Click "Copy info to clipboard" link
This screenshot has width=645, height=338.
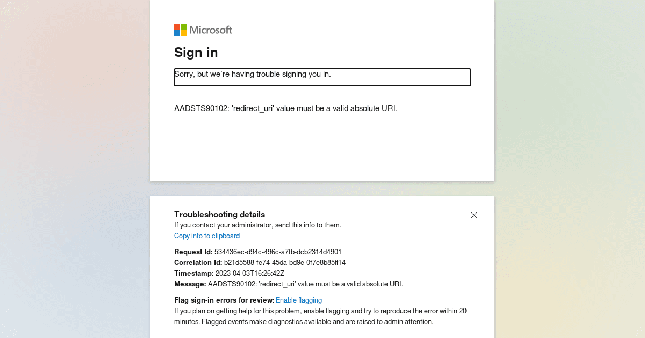(x=207, y=236)
